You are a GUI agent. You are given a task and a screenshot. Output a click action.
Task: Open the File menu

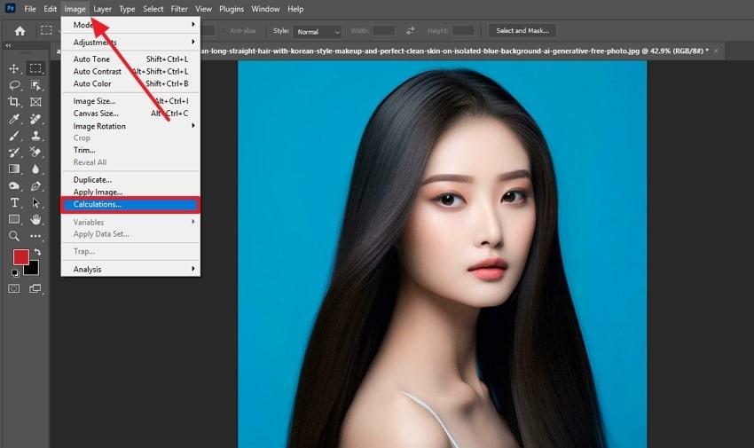point(30,9)
